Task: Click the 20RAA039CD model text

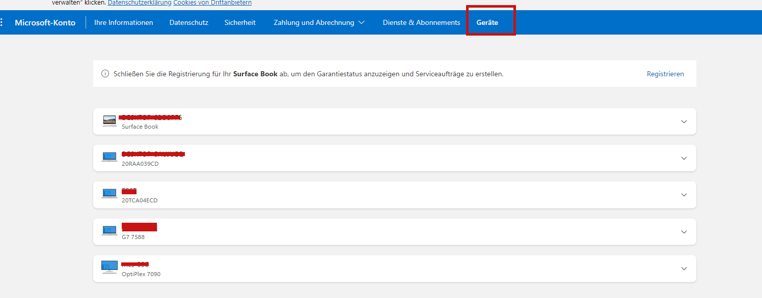Action: pyautogui.click(x=141, y=164)
